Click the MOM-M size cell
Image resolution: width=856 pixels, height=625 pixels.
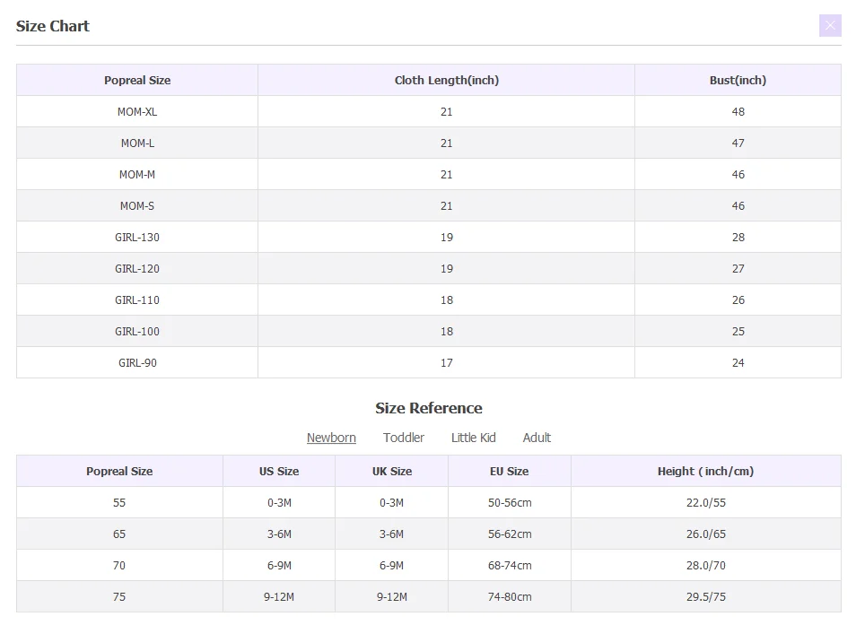click(x=137, y=174)
